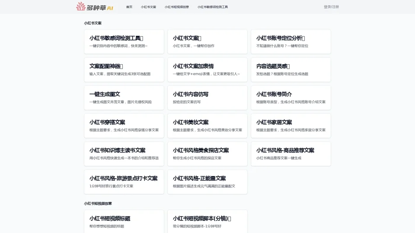Open the 小红书内容仿写 card
The height and width of the screenshot is (233, 415).
coord(207,98)
